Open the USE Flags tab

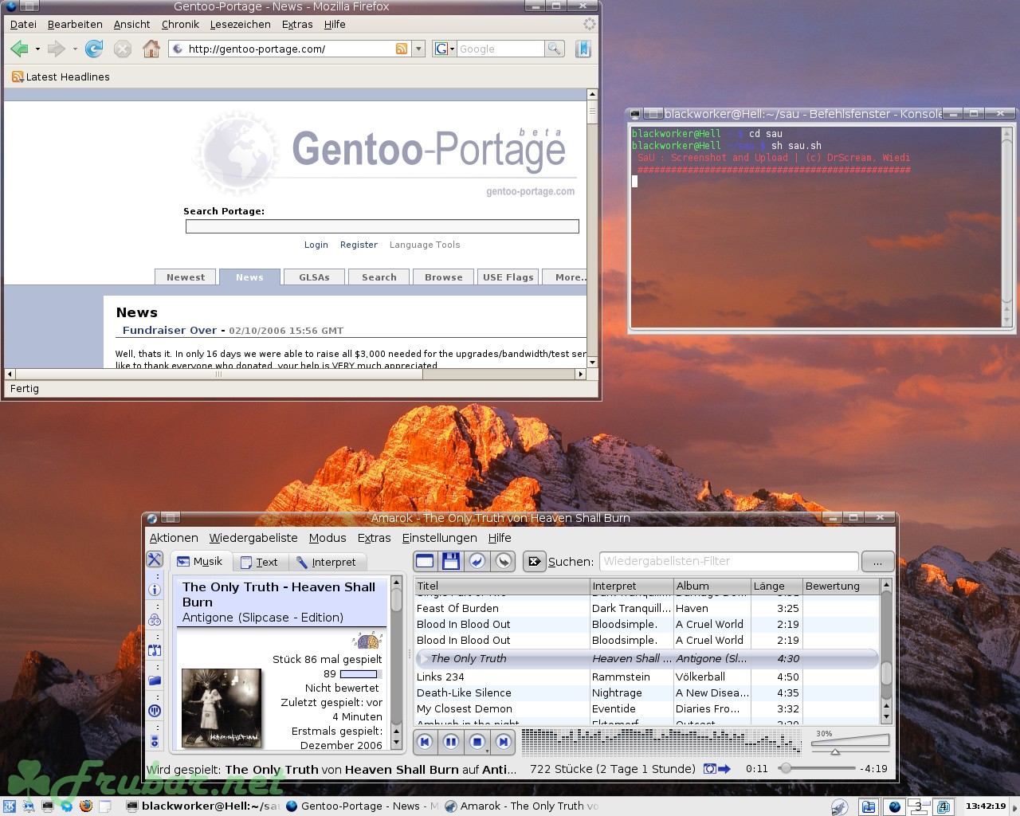tap(508, 277)
